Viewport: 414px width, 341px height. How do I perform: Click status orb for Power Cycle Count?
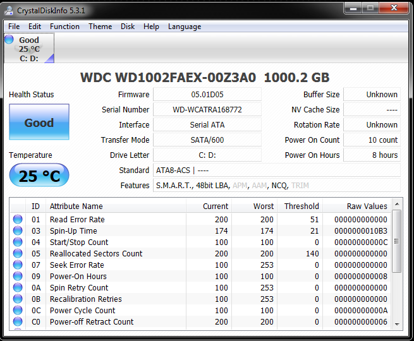pos(18,310)
